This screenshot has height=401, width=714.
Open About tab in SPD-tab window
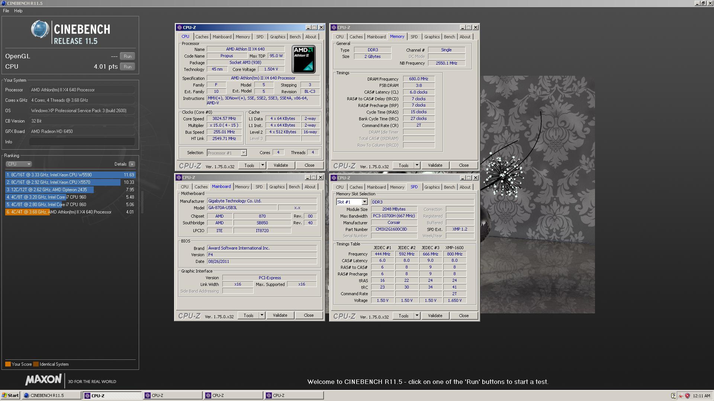coord(465,187)
